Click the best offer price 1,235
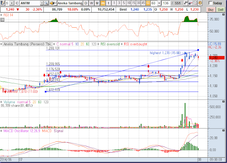 [148, 10]
